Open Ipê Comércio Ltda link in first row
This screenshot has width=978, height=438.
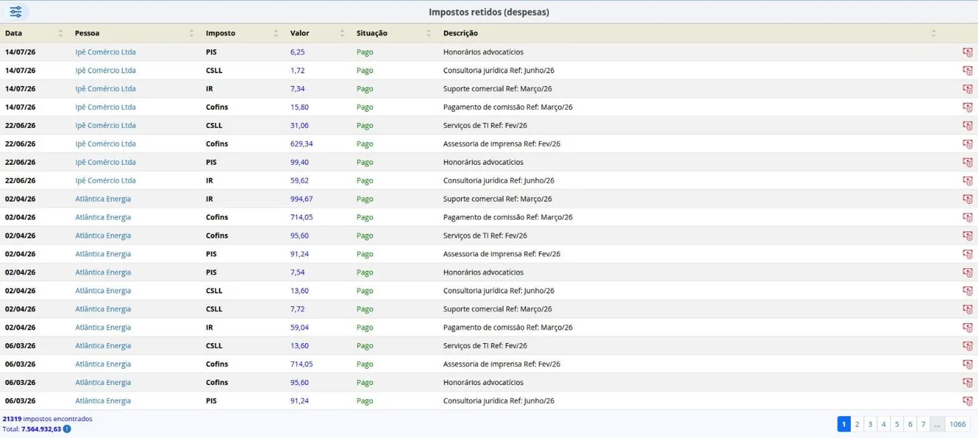click(105, 52)
